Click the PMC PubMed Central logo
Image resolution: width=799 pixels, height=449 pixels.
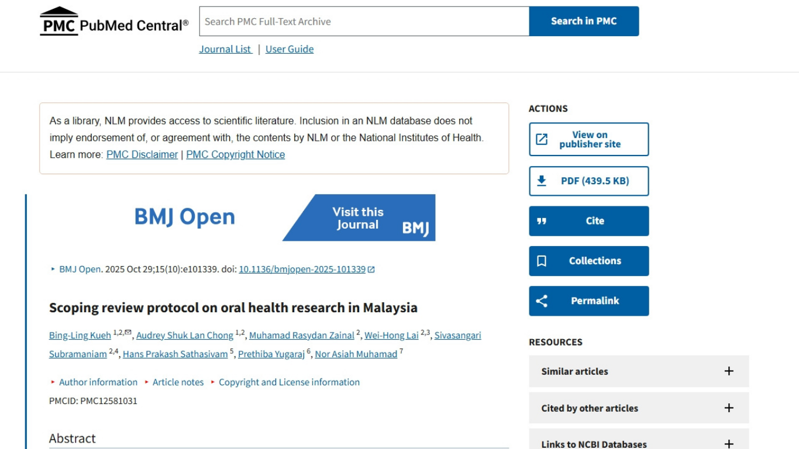pyautogui.click(x=114, y=22)
